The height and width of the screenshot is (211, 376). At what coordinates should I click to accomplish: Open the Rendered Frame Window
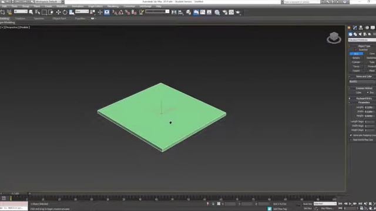[231, 12]
